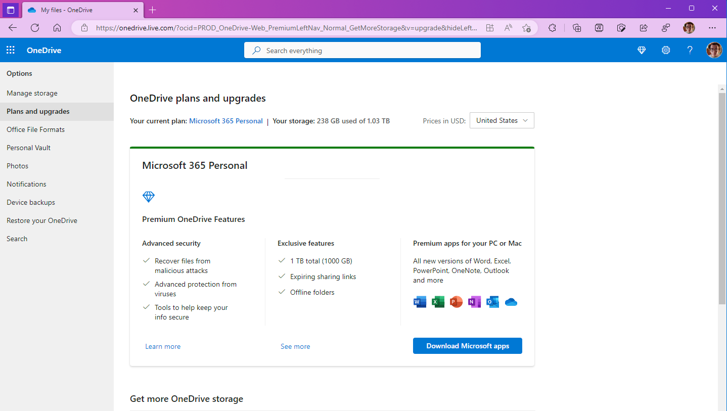Viewport: 727px width, 411px height.
Task: Click the Outlook app icon
Action: [x=492, y=302]
